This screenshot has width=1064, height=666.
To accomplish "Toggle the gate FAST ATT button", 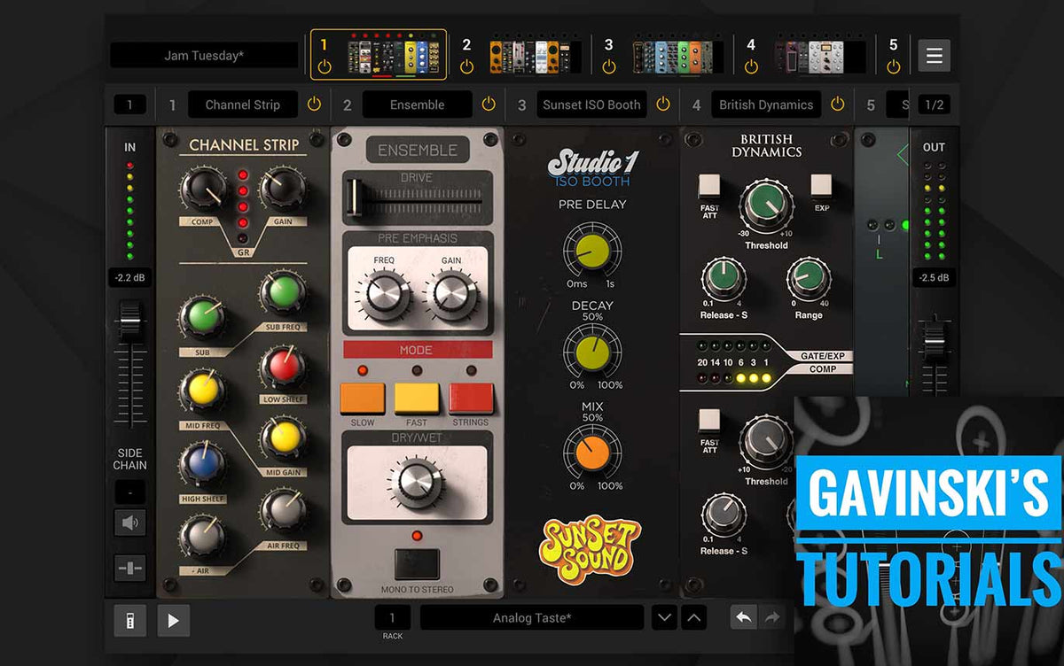I will tap(709, 184).
